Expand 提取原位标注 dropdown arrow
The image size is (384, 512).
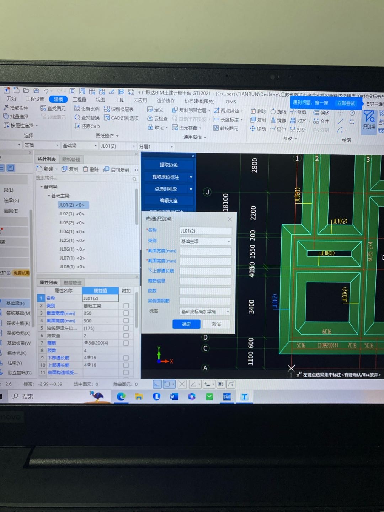pyautogui.click(x=191, y=177)
